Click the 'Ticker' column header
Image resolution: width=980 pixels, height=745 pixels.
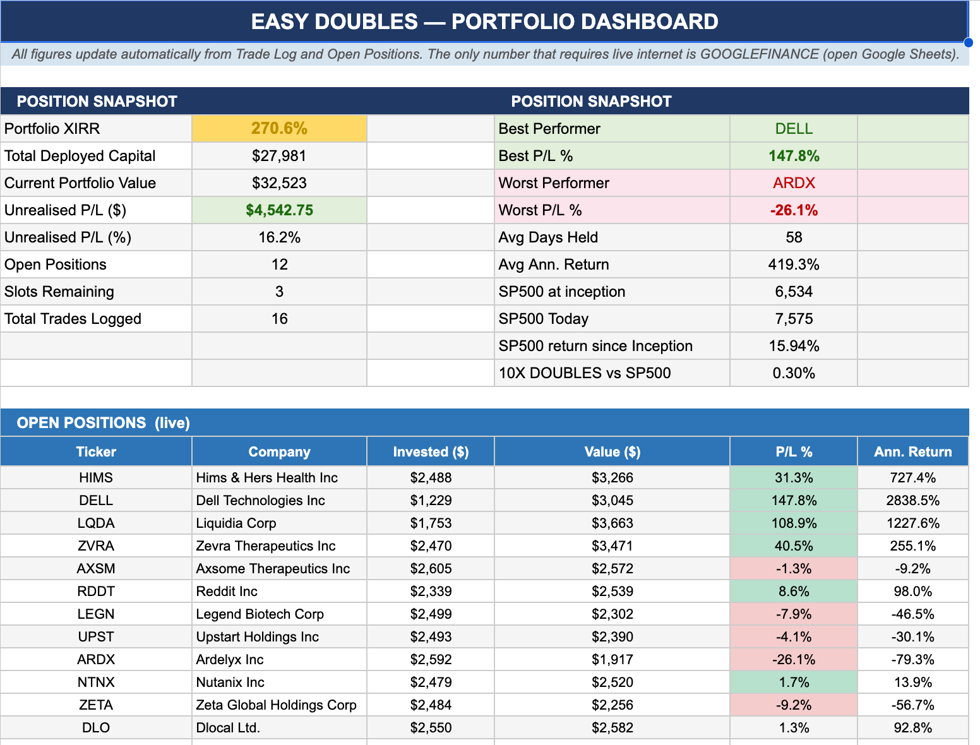pyautogui.click(x=96, y=451)
